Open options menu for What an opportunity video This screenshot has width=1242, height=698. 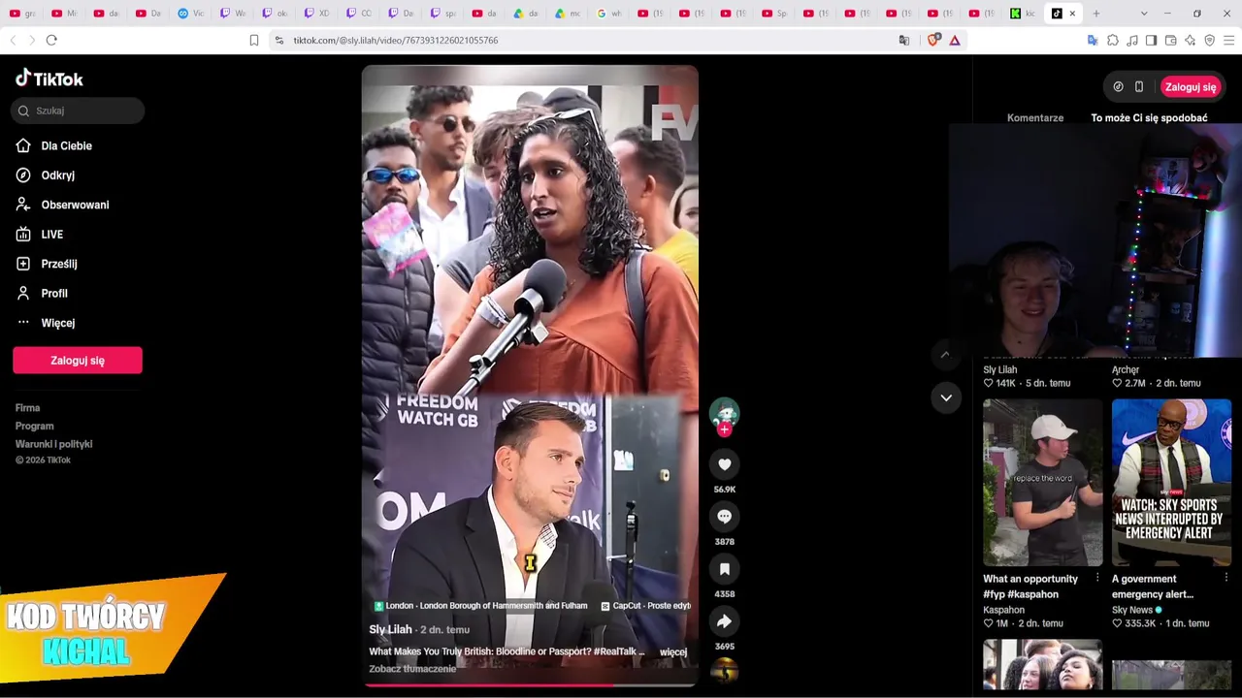tap(1097, 578)
